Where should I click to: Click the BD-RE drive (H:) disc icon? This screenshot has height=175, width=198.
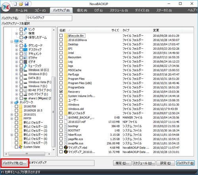pyautogui.click(x=25, y=90)
